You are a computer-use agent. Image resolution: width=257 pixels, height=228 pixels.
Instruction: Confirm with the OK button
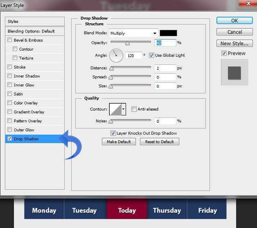[234, 20]
